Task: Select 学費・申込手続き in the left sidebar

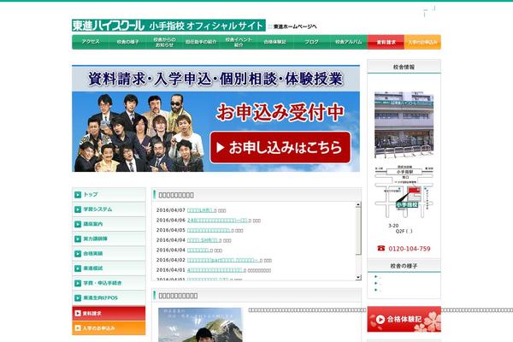Action: tap(109, 283)
